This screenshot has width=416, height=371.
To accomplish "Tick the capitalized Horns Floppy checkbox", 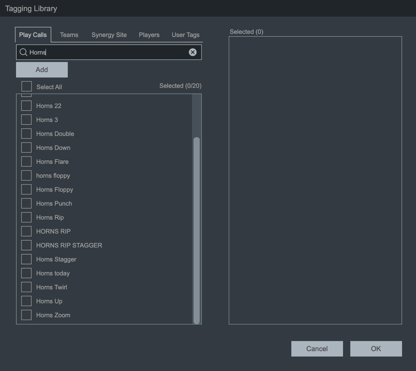I will 26,189.
